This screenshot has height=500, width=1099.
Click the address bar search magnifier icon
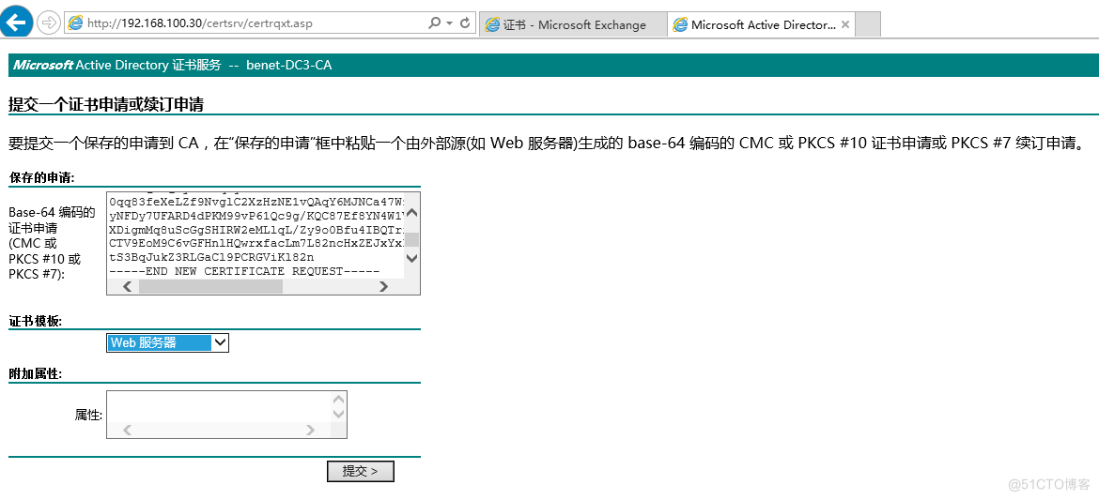click(x=435, y=23)
